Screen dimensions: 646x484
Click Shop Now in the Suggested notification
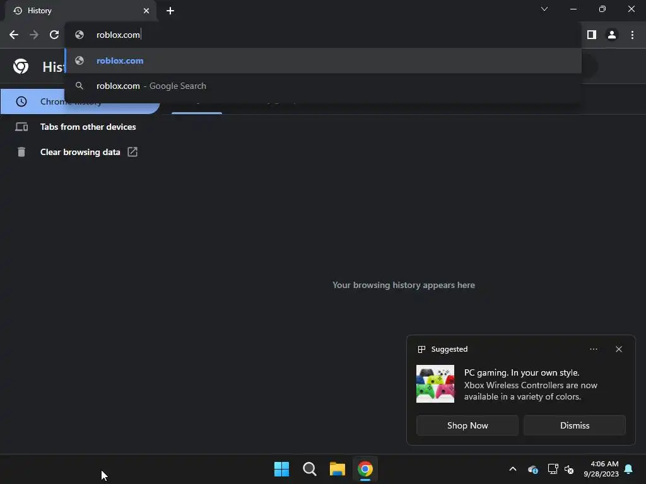click(467, 425)
